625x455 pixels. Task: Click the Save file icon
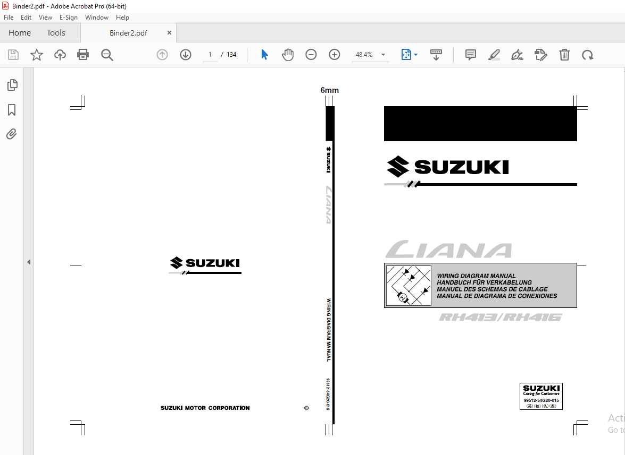[x=13, y=55]
